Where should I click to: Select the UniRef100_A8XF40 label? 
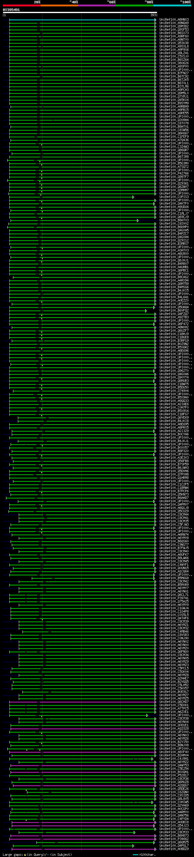point(174,752)
